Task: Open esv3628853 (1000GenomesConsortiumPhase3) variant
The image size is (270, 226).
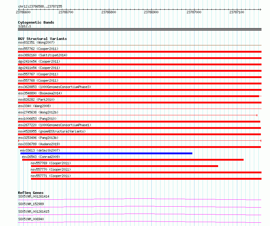Action: [x=55, y=87]
